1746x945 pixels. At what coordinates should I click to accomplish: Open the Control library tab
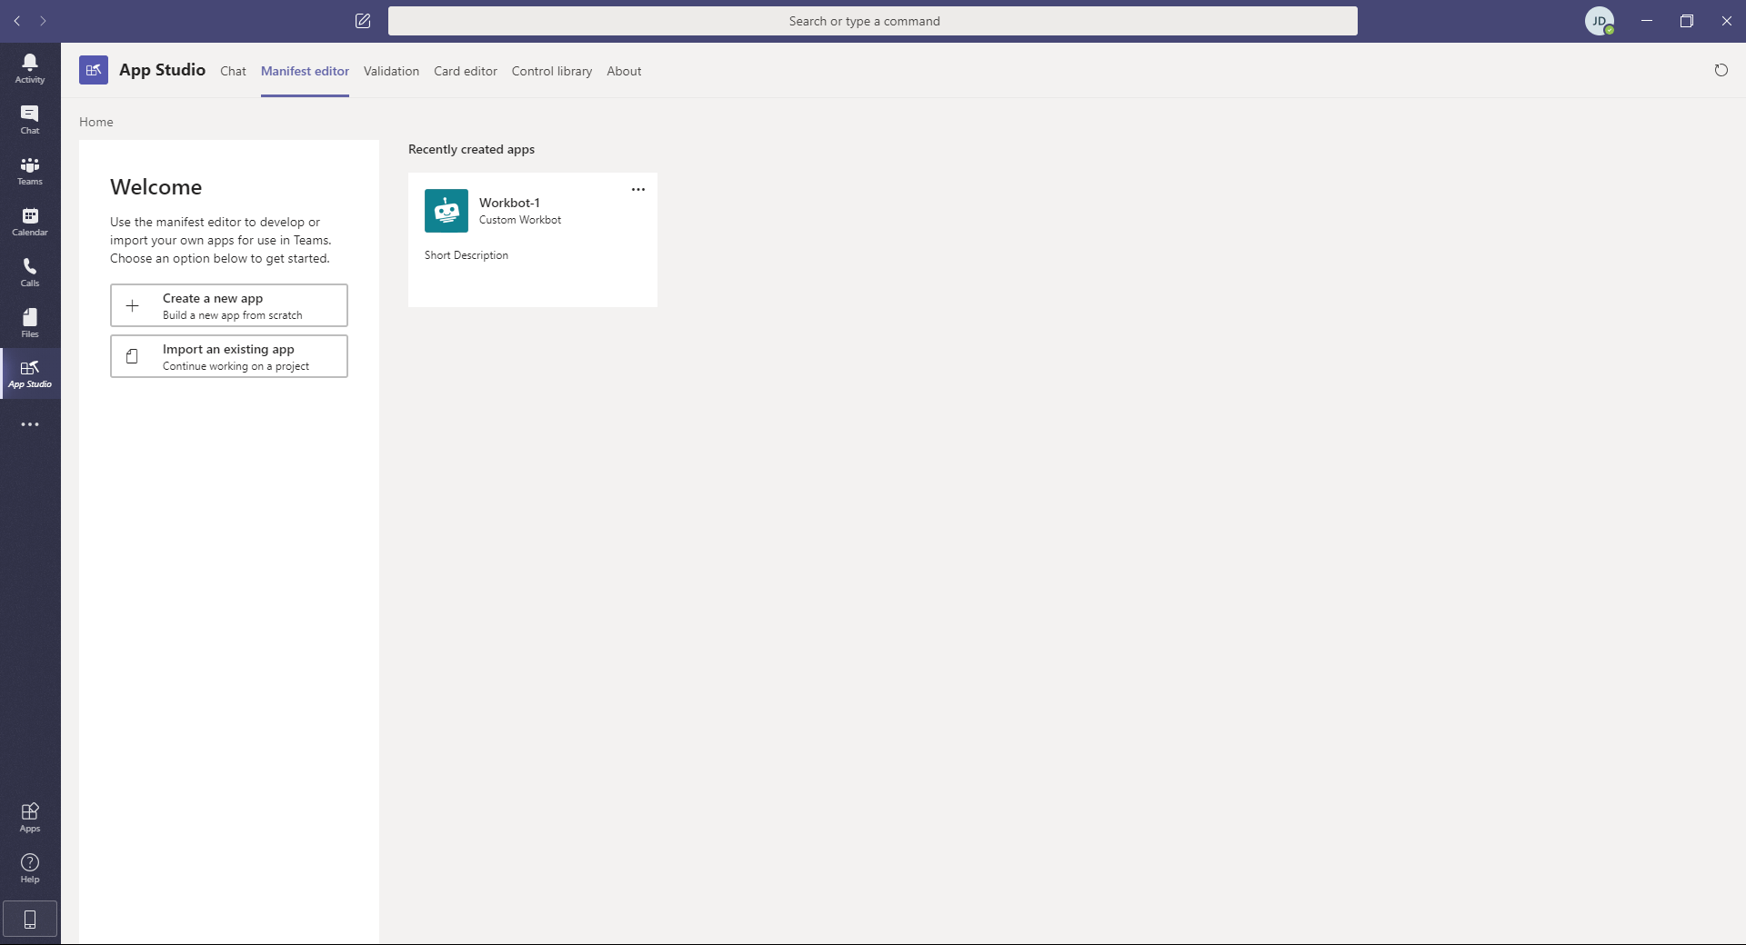[x=551, y=71]
